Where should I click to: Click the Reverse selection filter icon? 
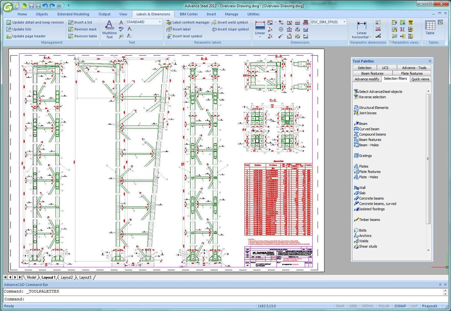pyautogui.click(x=356, y=97)
